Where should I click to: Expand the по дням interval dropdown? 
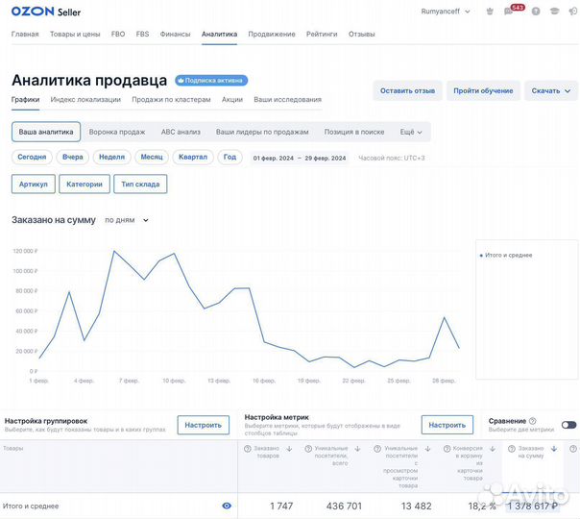[127, 220]
